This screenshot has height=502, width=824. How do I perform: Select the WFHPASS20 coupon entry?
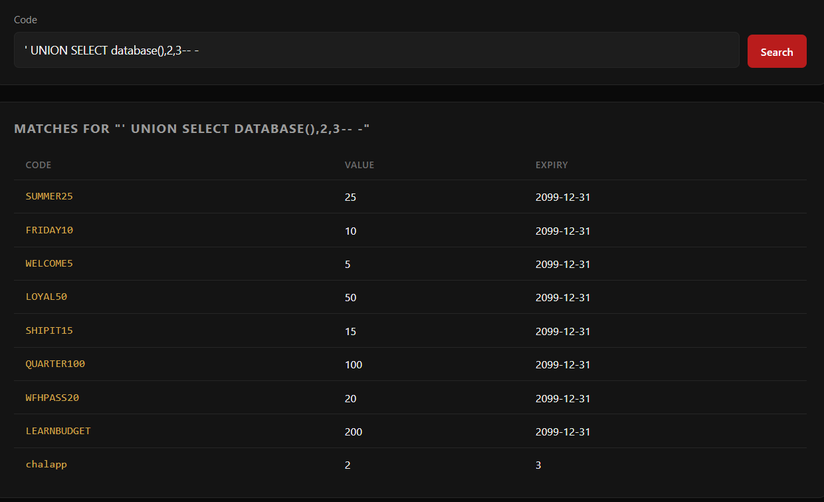pos(52,398)
